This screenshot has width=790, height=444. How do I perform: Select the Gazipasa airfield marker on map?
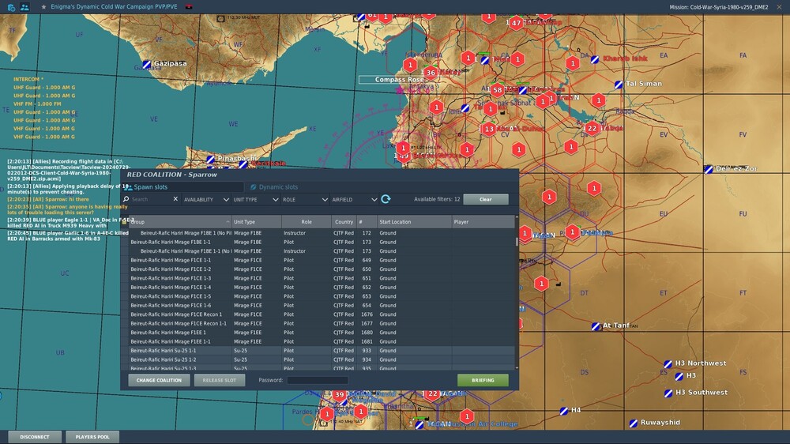click(147, 63)
